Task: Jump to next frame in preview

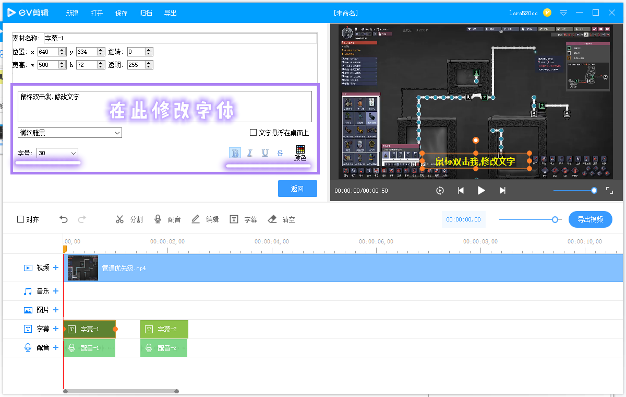Action: coord(502,191)
